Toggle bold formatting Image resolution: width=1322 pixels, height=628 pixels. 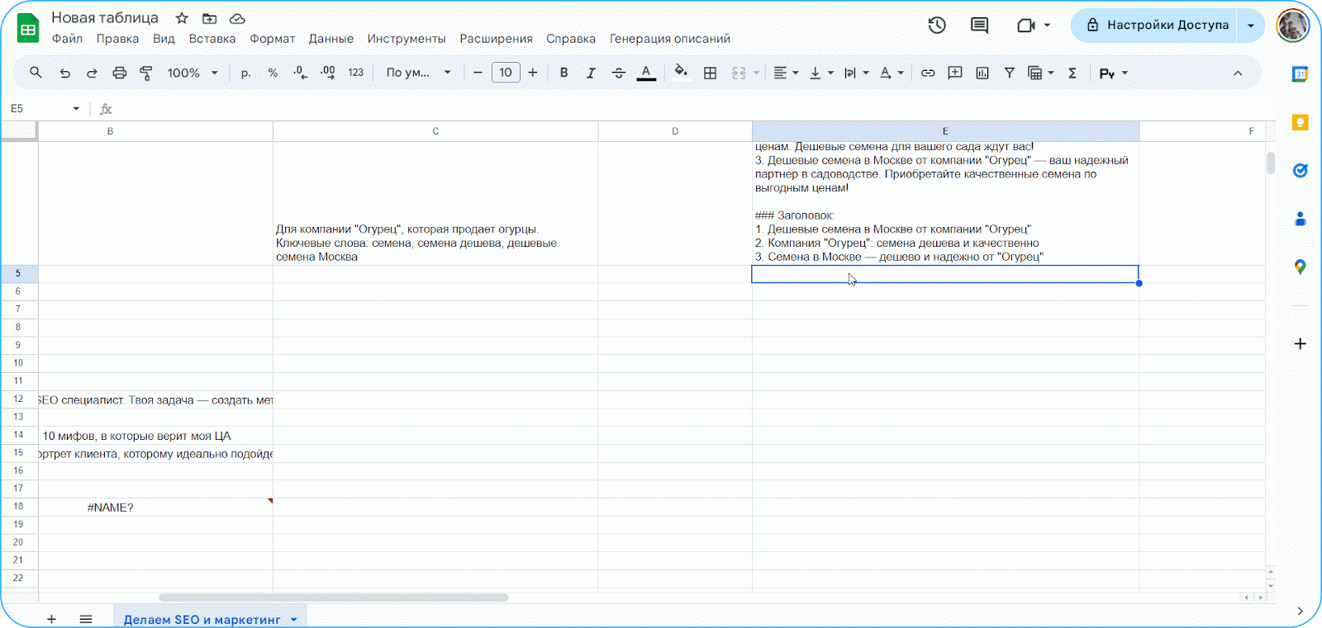pos(564,73)
